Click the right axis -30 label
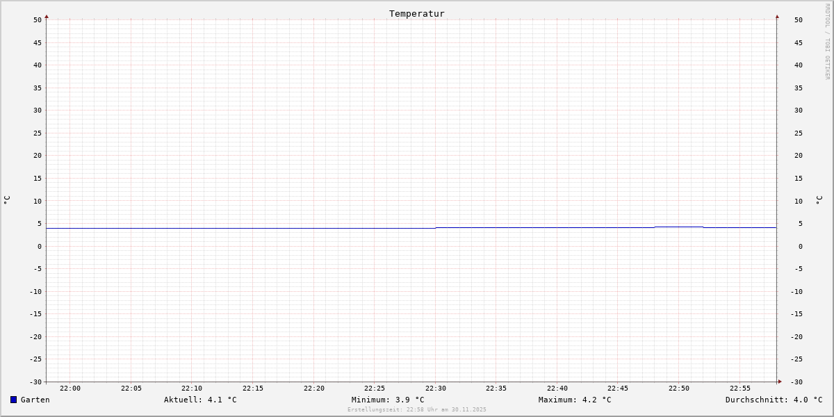This screenshot has height=417, width=834. pyautogui.click(x=799, y=382)
